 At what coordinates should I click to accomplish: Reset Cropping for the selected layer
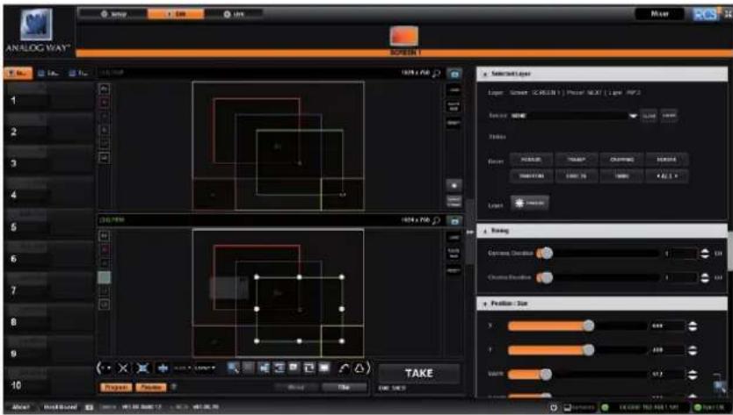pyautogui.click(x=621, y=160)
